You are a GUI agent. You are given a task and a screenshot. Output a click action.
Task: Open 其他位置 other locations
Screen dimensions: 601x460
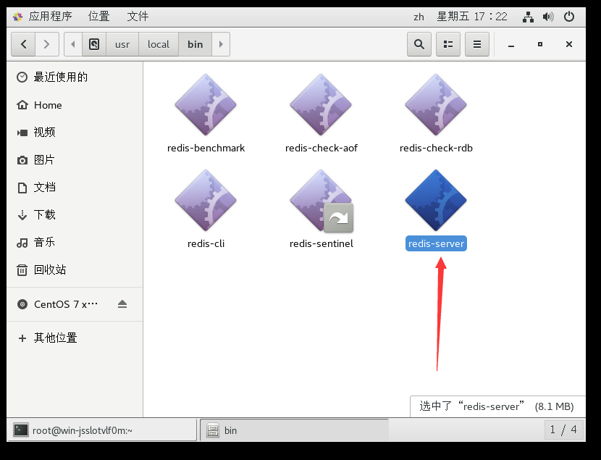click(75, 338)
